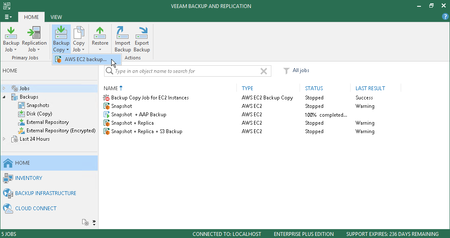Screen dimensions: 450x238
Task: Open the All jobs filter
Action: [x=296, y=70]
